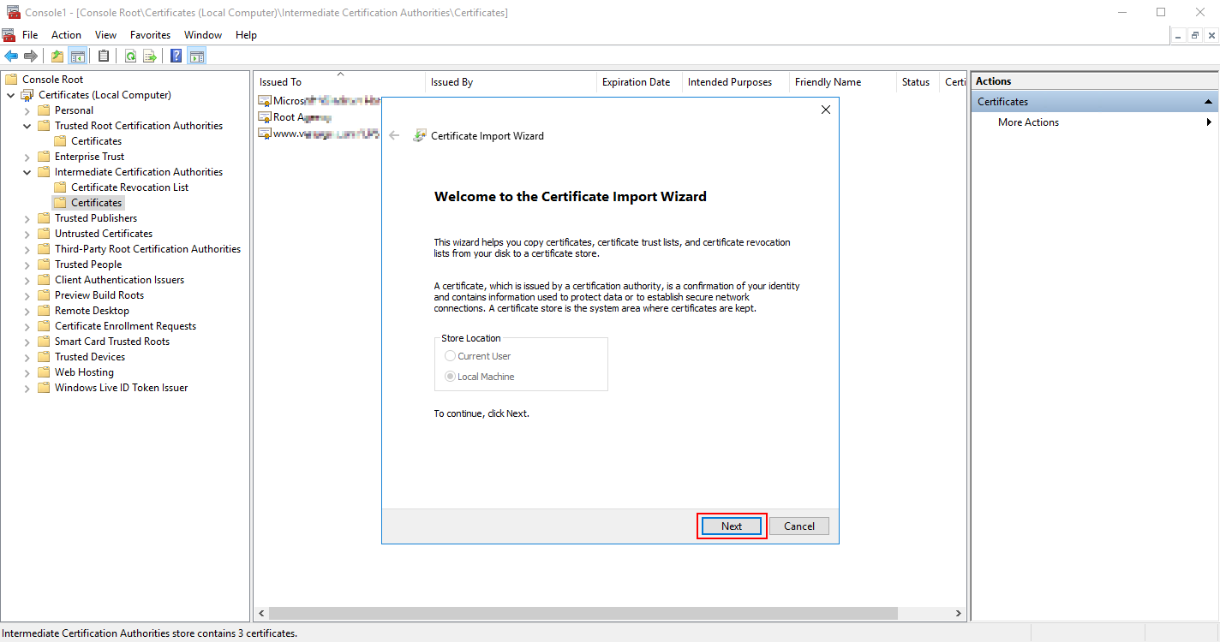The image size is (1220, 642).
Task: Click the Export List toolbar icon
Action: 151,55
